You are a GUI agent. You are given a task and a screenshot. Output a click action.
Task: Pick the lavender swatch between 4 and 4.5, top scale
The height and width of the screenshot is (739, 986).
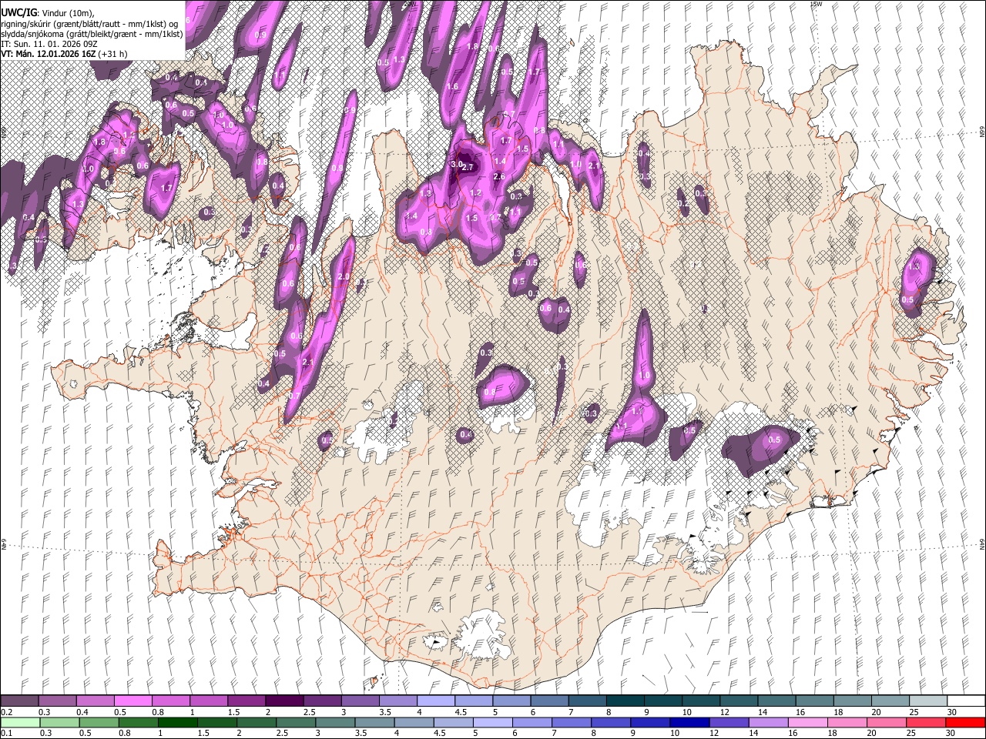[x=436, y=701]
